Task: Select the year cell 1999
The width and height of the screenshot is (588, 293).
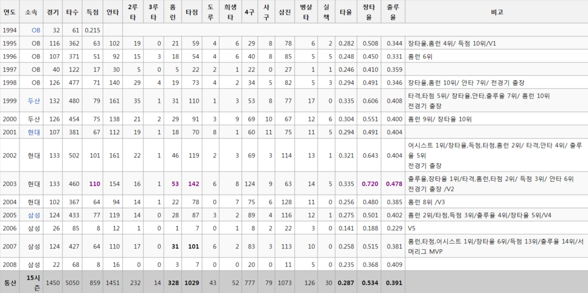Action: click(x=9, y=101)
